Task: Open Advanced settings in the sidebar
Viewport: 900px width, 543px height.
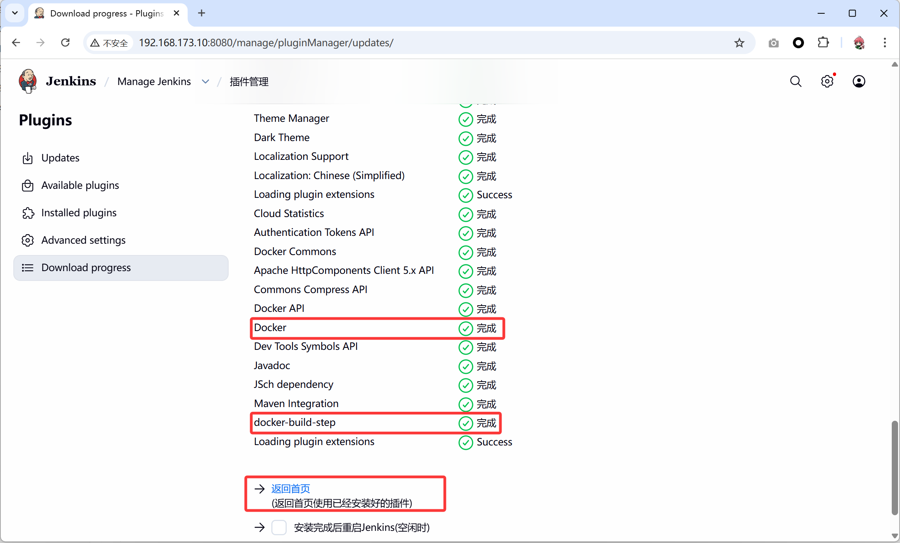Action: point(83,240)
